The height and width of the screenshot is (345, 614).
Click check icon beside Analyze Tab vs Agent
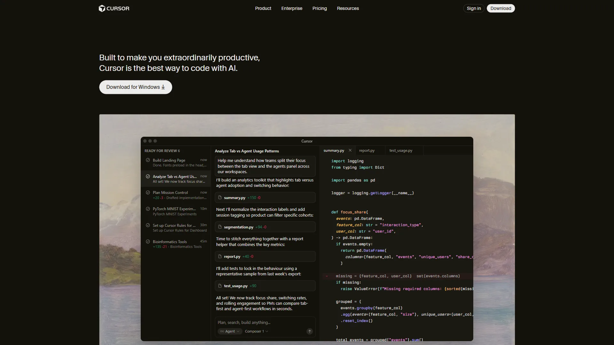148,176
